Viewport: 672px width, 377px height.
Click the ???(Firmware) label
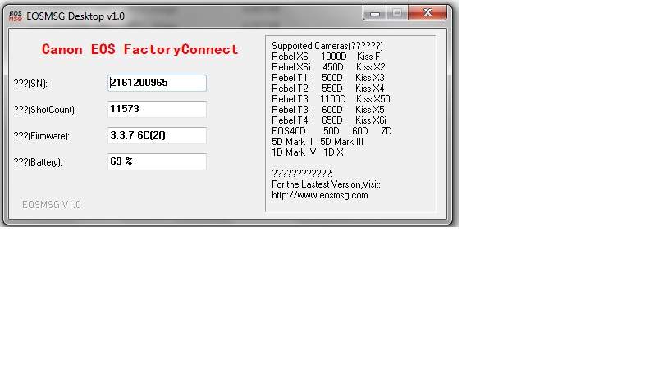click(48, 136)
